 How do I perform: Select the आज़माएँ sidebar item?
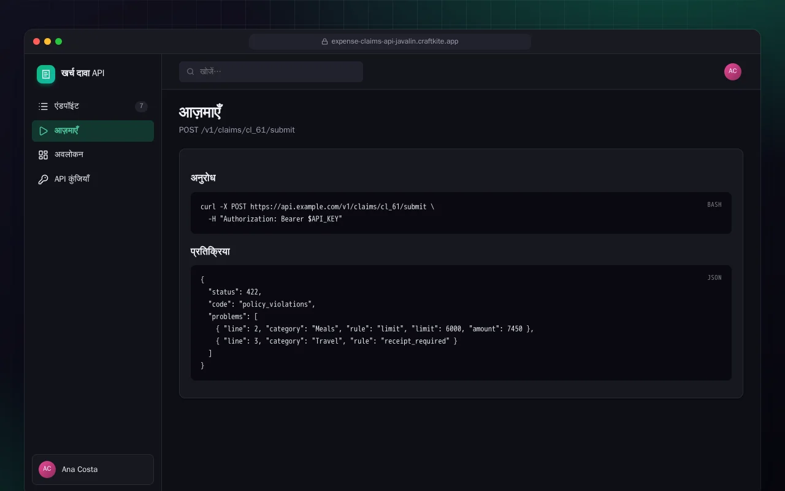[x=93, y=131]
